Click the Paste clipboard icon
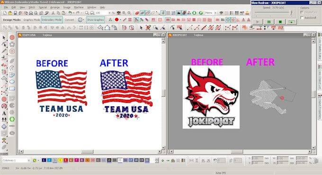Image resolution: width=322 pixels, height=175 pixels. [x=63, y=13]
